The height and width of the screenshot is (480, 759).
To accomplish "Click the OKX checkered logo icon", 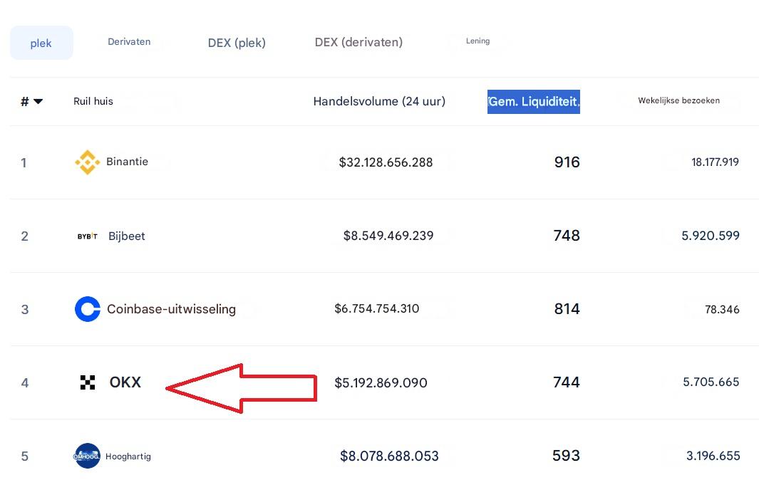I will (88, 382).
